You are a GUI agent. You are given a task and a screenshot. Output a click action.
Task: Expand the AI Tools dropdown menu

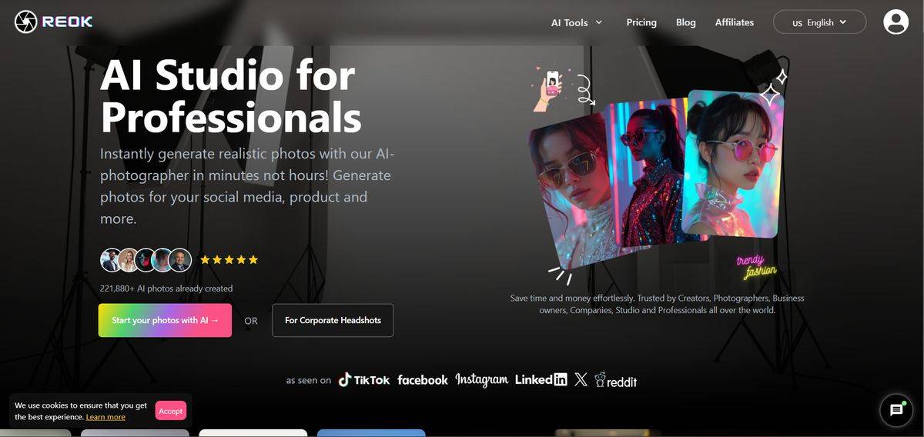coord(576,22)
